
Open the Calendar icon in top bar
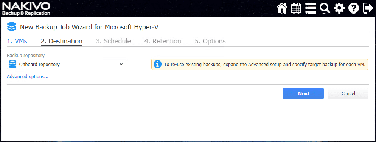tap(296, 8)
